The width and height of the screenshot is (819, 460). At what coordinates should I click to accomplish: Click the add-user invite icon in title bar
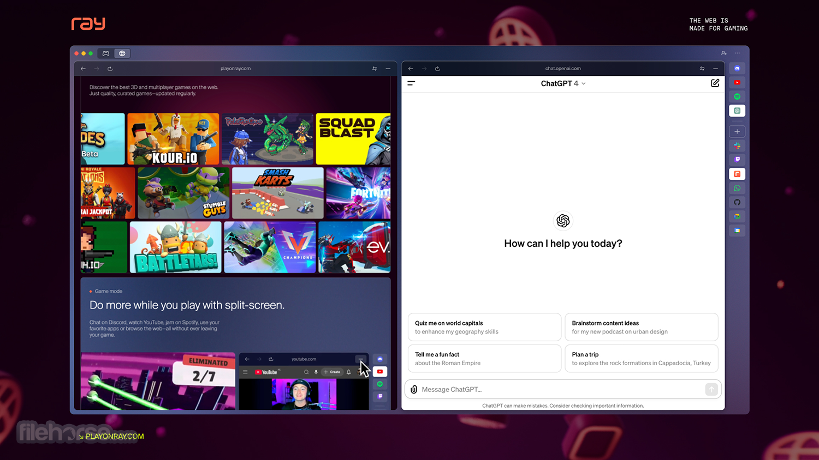(723, 53)
